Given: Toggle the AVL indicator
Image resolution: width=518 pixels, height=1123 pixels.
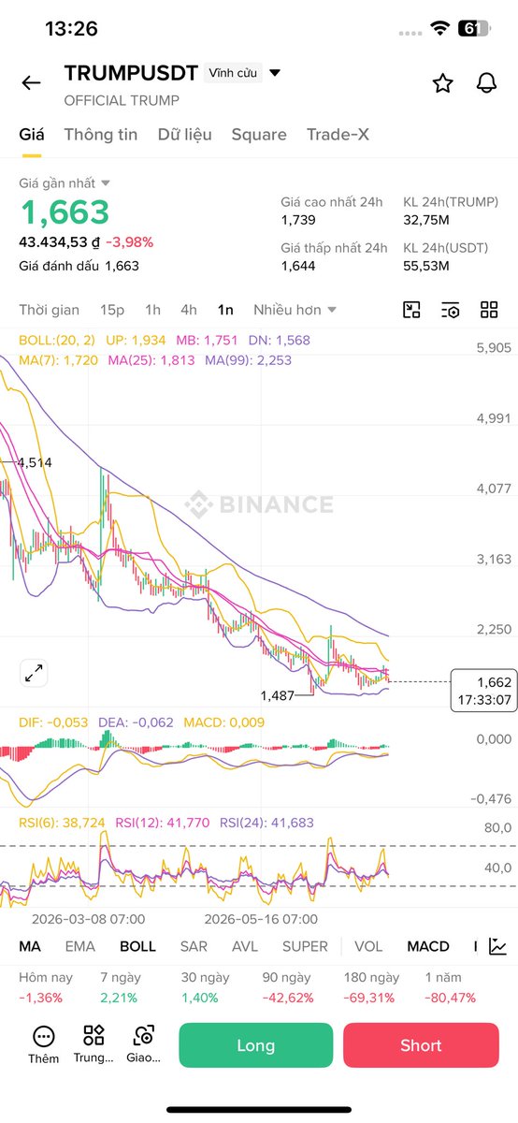Looking at the screenshot, I should pos(245,946).
